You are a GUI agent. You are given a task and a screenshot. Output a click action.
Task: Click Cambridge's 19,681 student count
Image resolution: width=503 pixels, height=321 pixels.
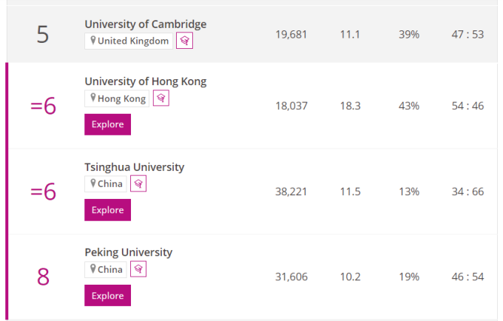coord(291,35)
